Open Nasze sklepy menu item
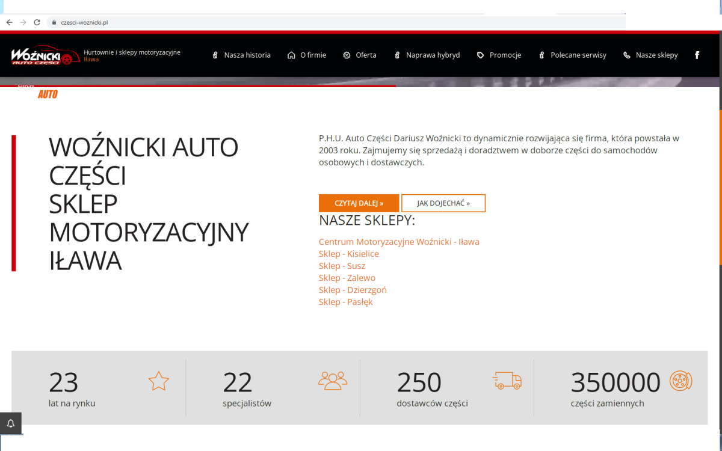Image resolution: width=722 pixels, height=451 pixels. click(x=656, y=55)
